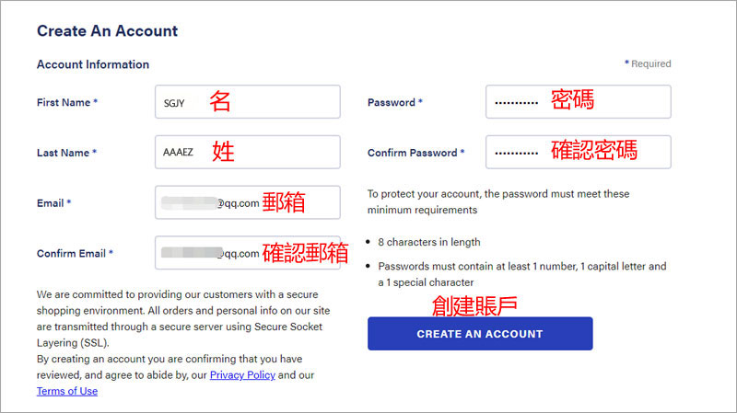Click into the Confirm Email field
Viewport: 737px width, 413px height.
tap(247, 253)
